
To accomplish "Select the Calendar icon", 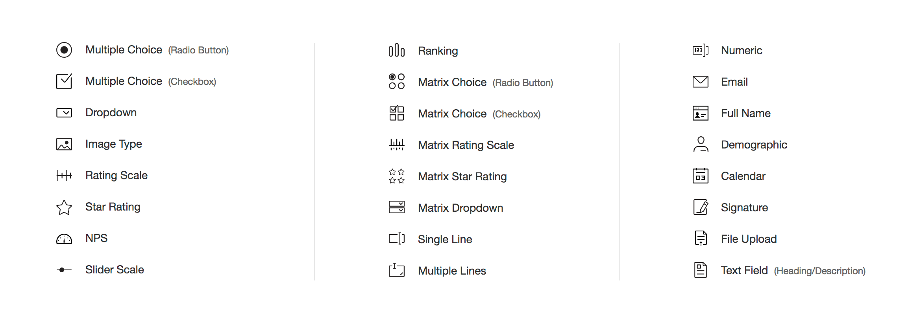I will point(700,176).
